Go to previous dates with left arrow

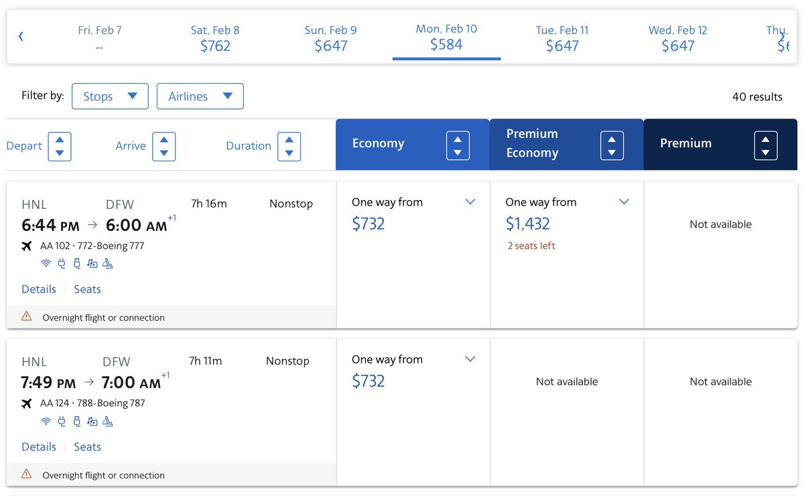point(21,37)
